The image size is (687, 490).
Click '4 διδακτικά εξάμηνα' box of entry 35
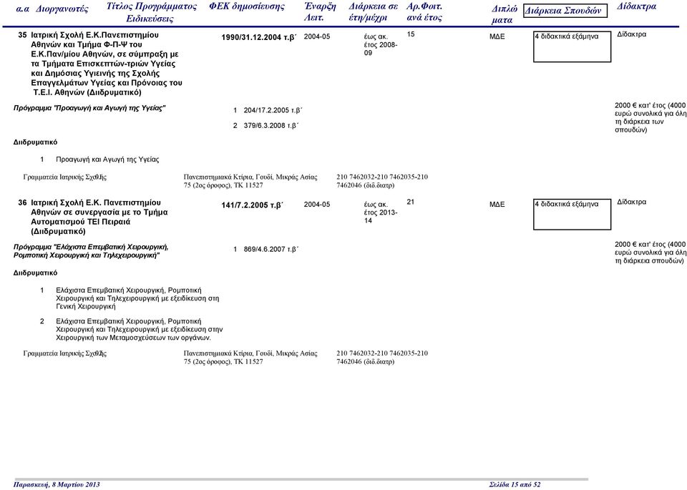point(572,47)
